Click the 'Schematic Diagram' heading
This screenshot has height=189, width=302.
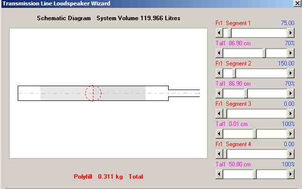pyautogui.click(x=64, y=18)
